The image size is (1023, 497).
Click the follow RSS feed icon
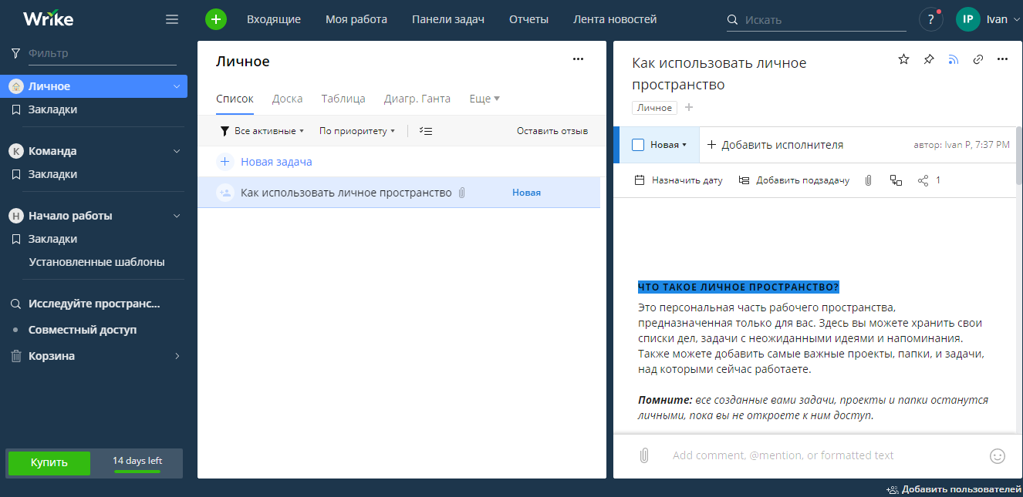point(954,59)
